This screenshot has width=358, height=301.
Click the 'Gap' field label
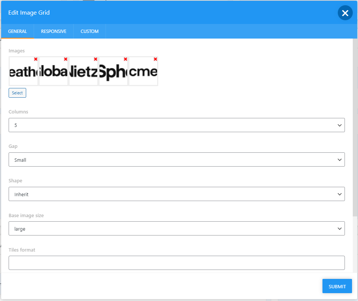(x=13, y=146)
